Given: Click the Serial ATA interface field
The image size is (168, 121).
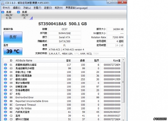Looking at the screenshot, I should click(65, 37).
